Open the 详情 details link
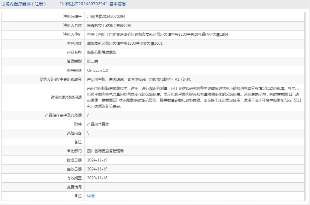This screenshot has height=205, width=310. click(91, 196)
